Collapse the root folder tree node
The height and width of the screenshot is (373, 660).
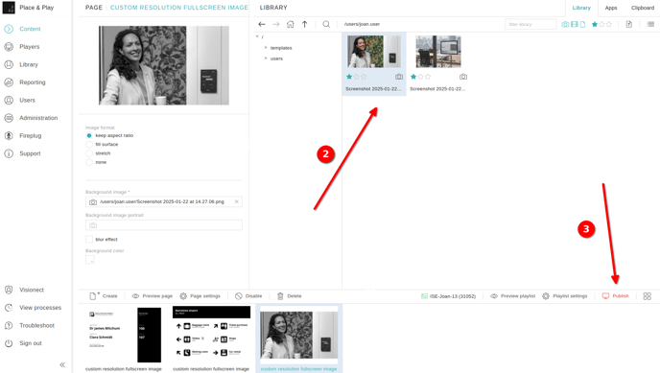click(257, 37)
